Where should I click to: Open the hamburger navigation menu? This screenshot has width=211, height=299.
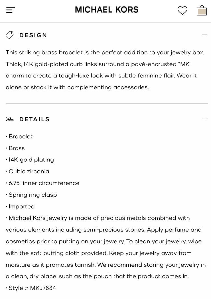(11, 10)
